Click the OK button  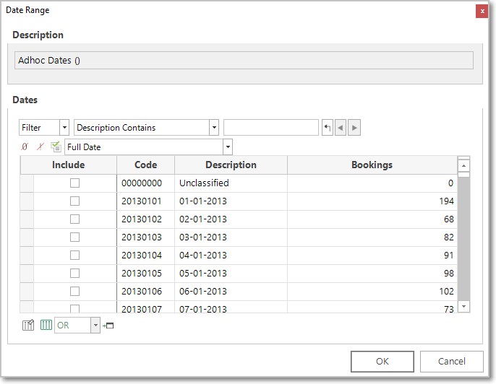tap(382, 361)
